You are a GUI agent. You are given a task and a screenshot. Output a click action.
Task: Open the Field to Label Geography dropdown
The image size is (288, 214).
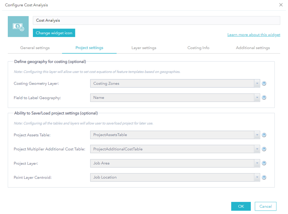pyautogui.click(x=257, y=98)
